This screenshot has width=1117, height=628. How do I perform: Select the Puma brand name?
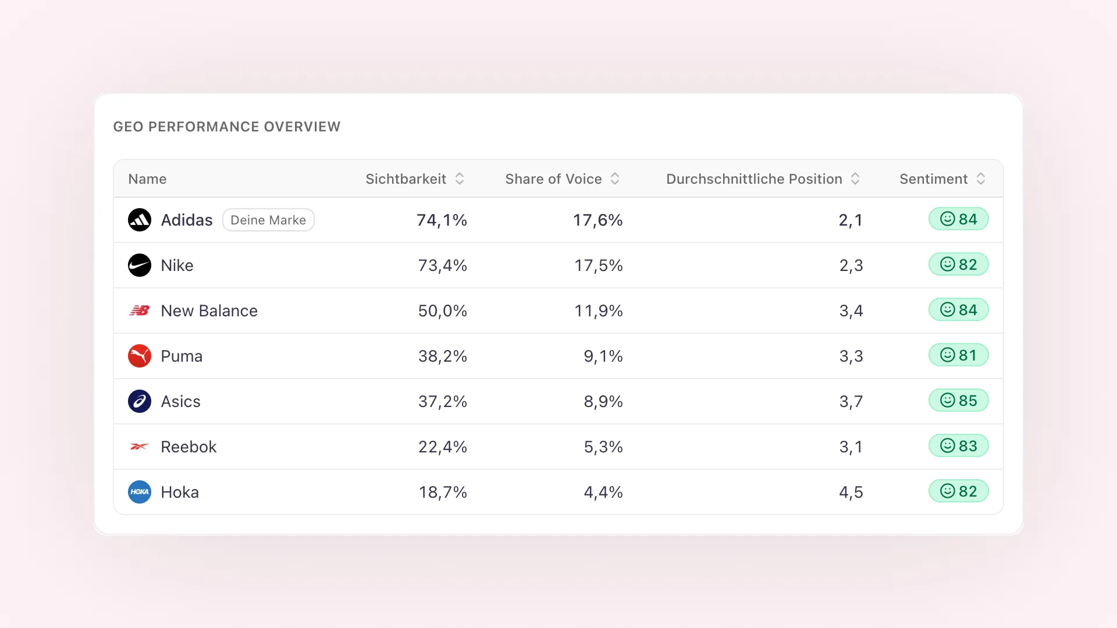pos(182,356)
